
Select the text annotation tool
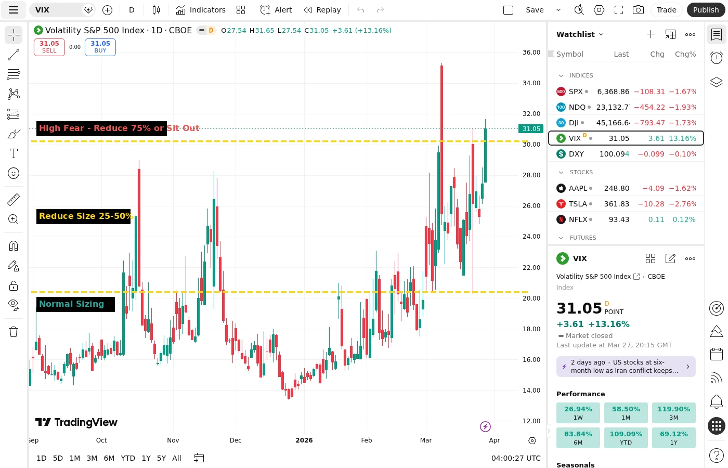click(x=14, y=153)
